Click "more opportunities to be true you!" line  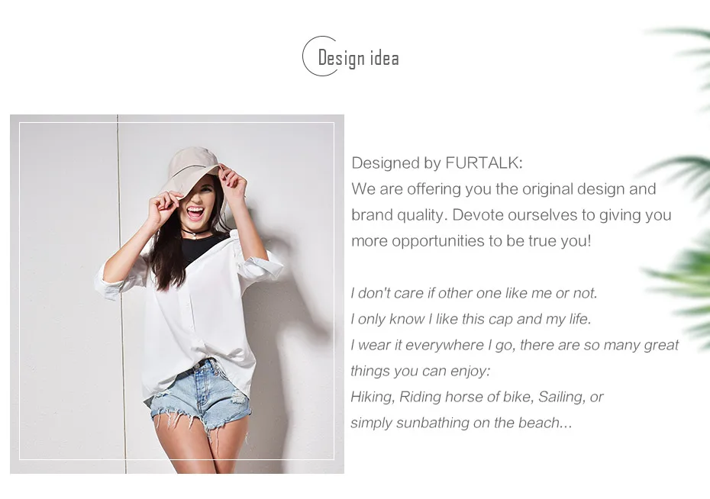471,240
